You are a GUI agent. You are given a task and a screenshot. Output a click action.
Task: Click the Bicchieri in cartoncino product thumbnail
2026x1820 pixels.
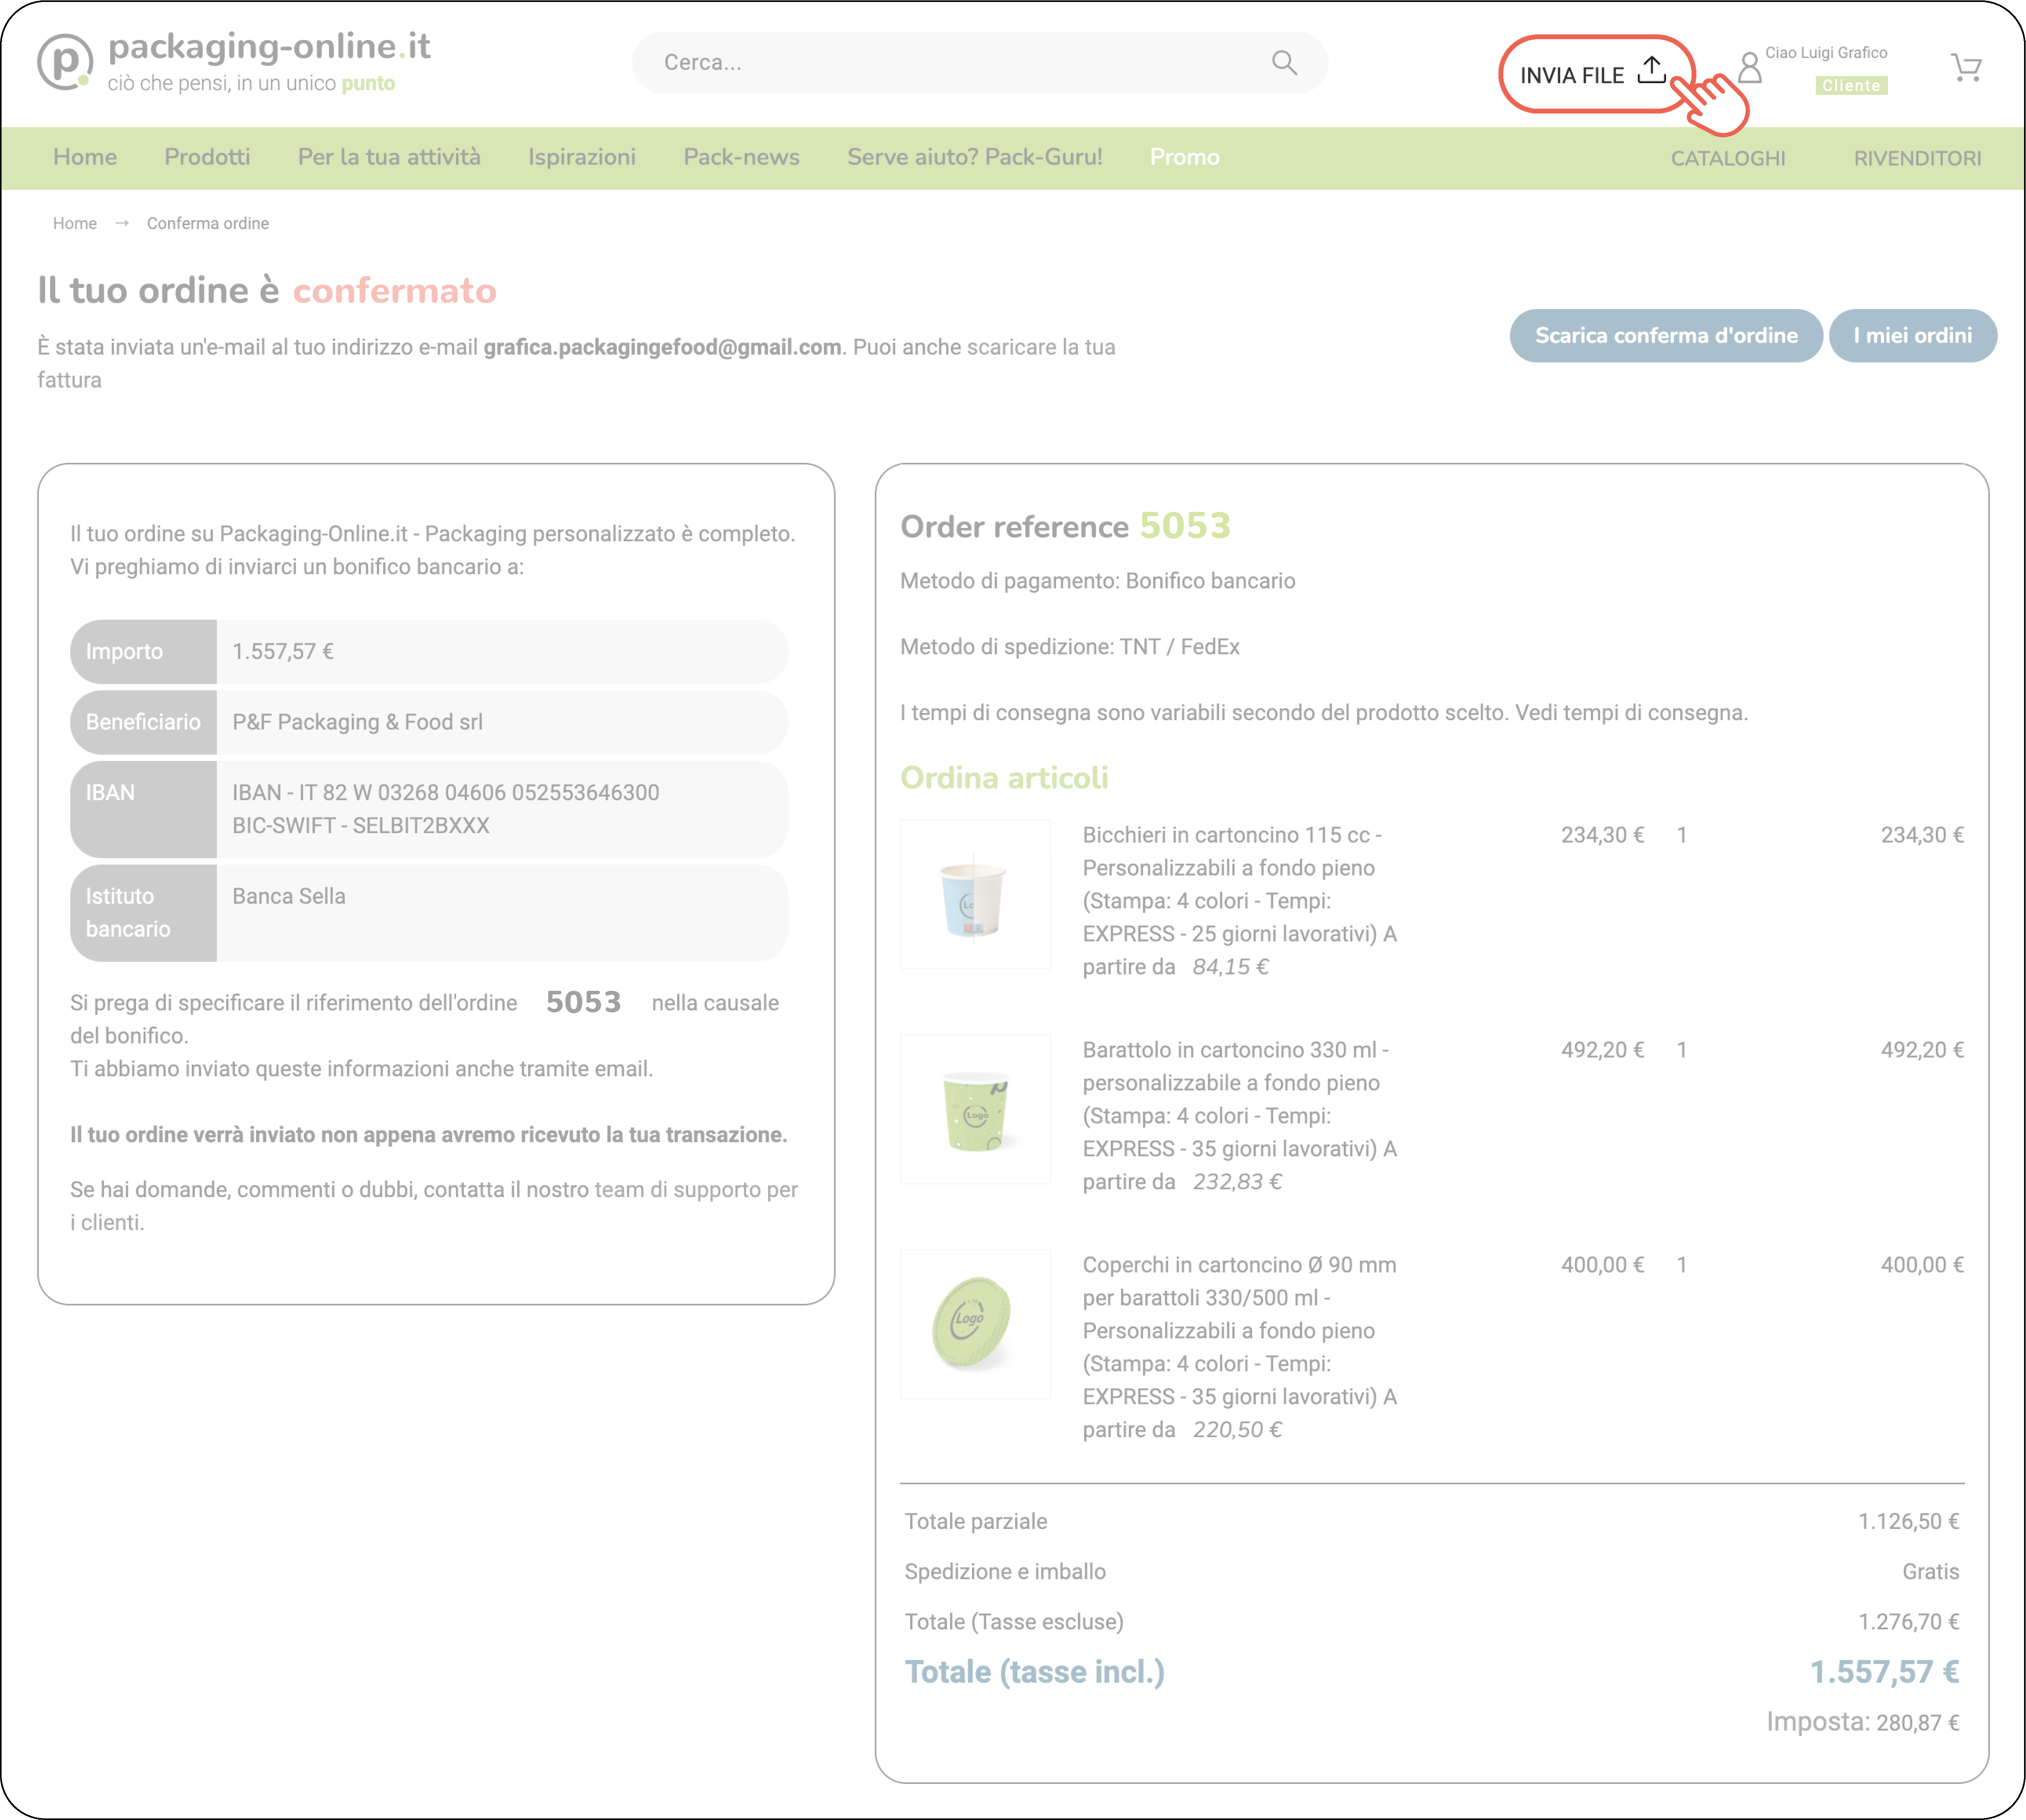[974, 895]
